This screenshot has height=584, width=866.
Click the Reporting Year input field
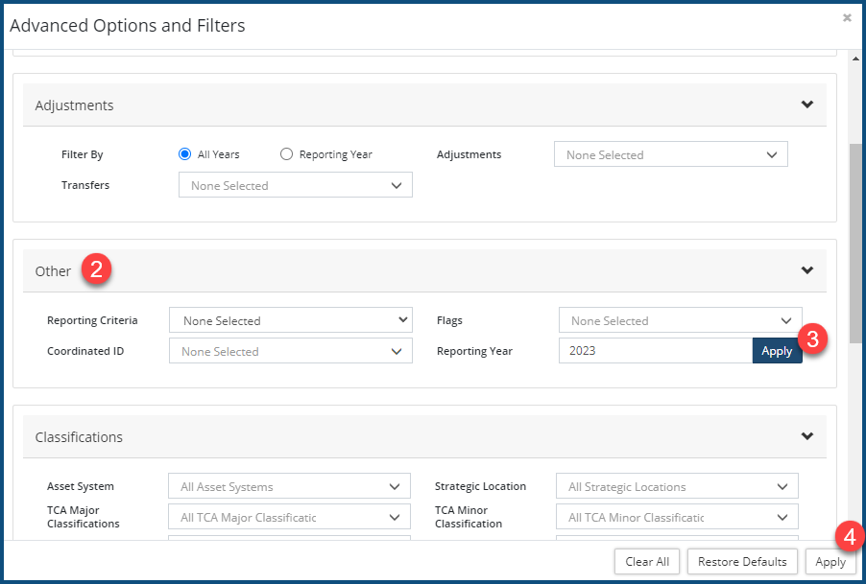point(655,351)
